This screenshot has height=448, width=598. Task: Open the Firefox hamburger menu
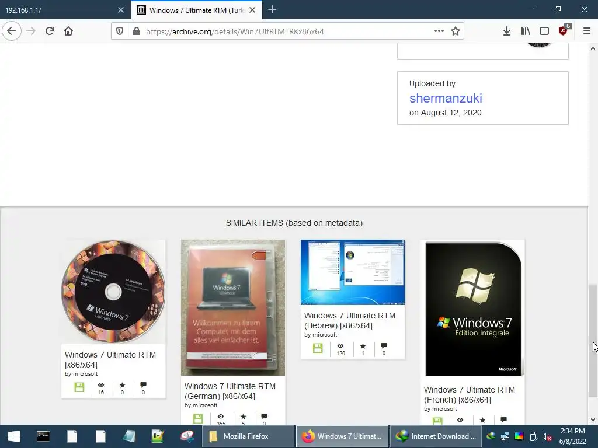tap(586, 32)
